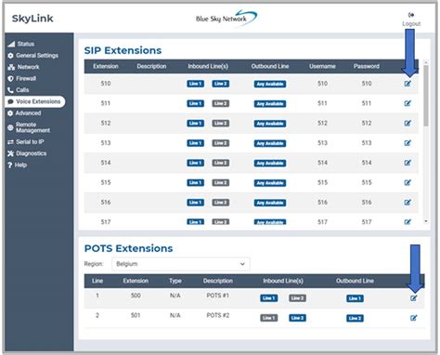Screen dimensions: 440x355
Task: Click Password cell 516
Action: click(x=367, y=203)
